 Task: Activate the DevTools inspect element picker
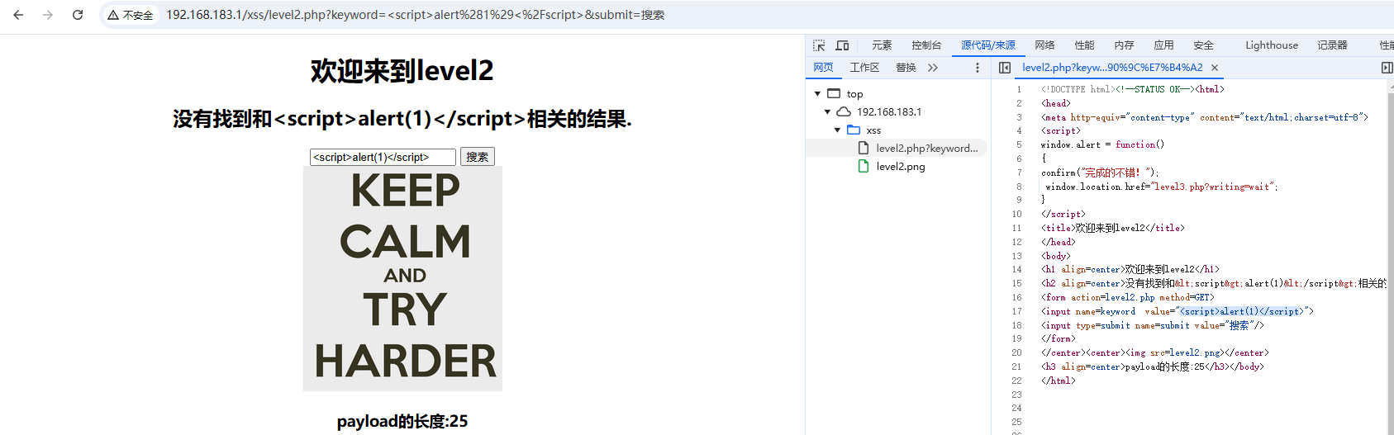(x=819, y=45)
